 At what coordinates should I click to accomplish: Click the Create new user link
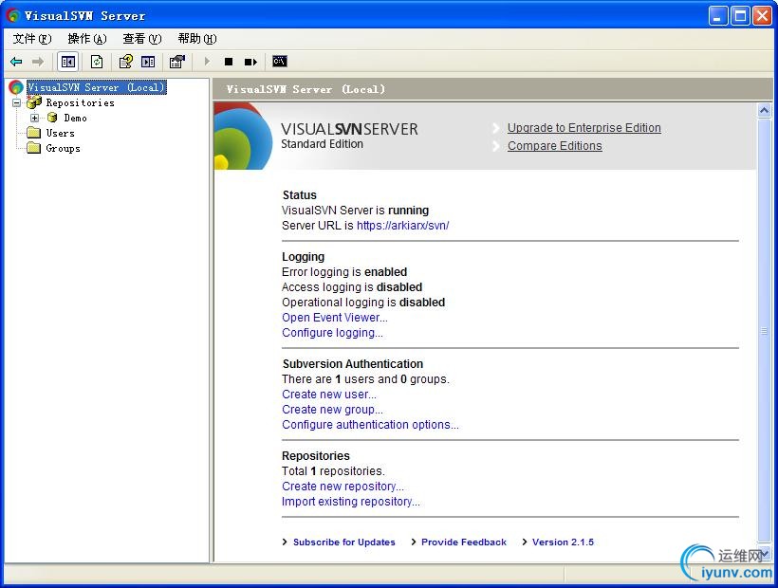(x=328, y=395)
